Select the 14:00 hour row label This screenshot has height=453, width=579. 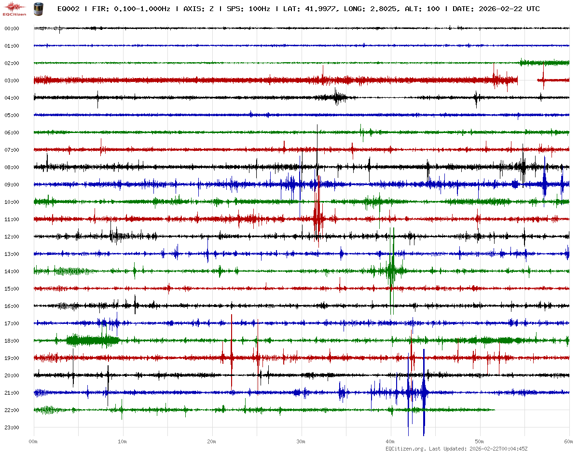(x=12, y=271)
